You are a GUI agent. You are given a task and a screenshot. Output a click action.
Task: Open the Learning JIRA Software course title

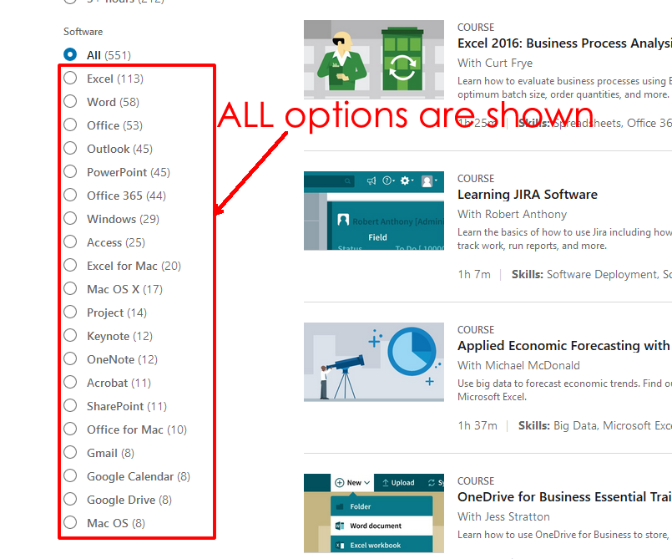527,195
